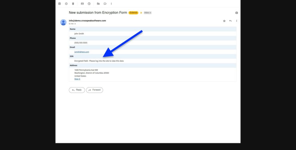Remove the Inbox label from conversation

(150, 13)
